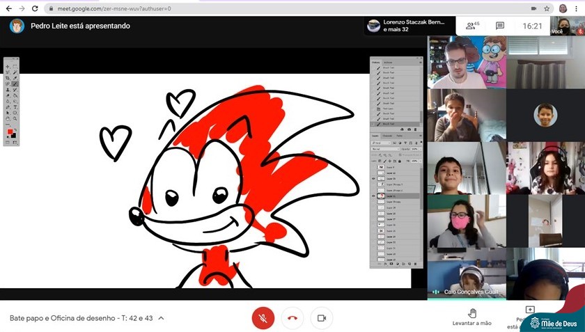Open the meeting chat icon

pos(500,26)
